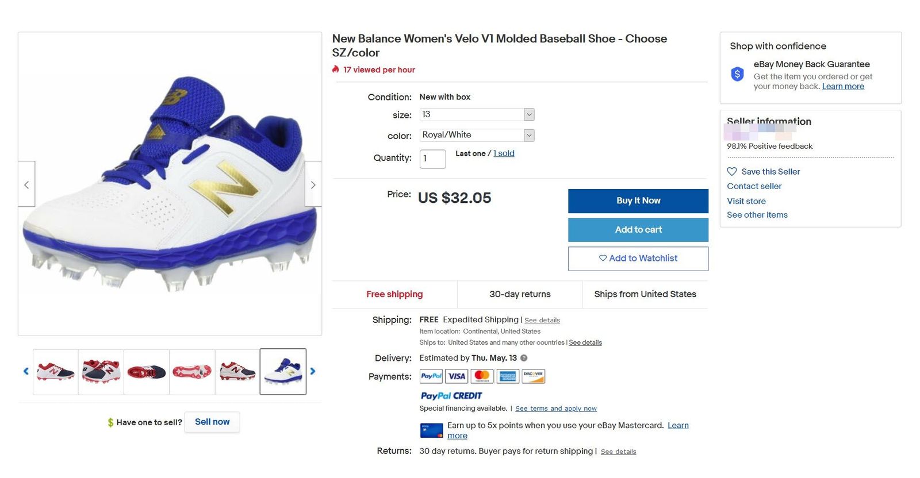Open the Royal/White color dropdown
This screenshot has height=478, width=920.
click(x=477, y=135)
